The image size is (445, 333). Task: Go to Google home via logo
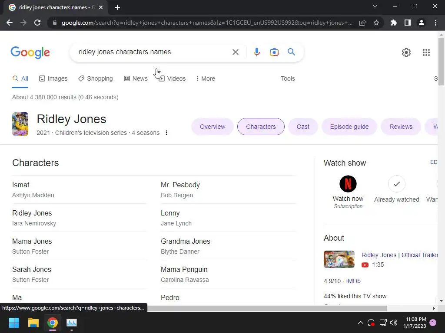(x=30, y=52)
